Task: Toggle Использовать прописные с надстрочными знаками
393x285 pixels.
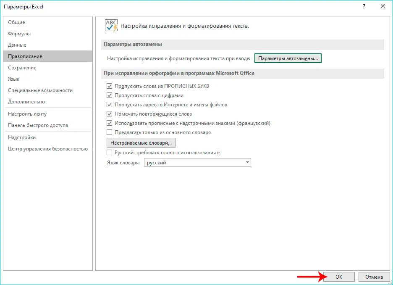Action: [109, 123]
